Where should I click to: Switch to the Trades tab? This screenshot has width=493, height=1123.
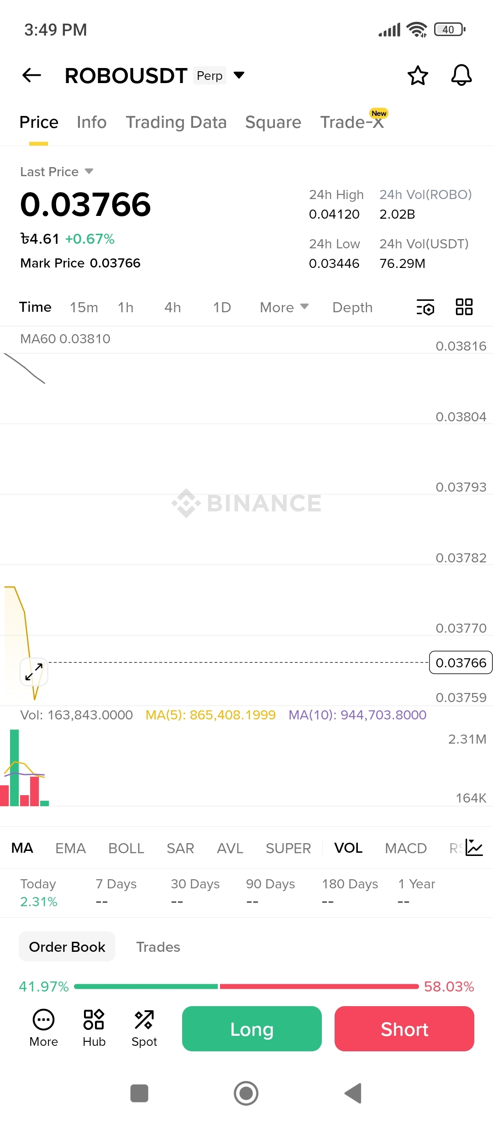tap(158, 947)
